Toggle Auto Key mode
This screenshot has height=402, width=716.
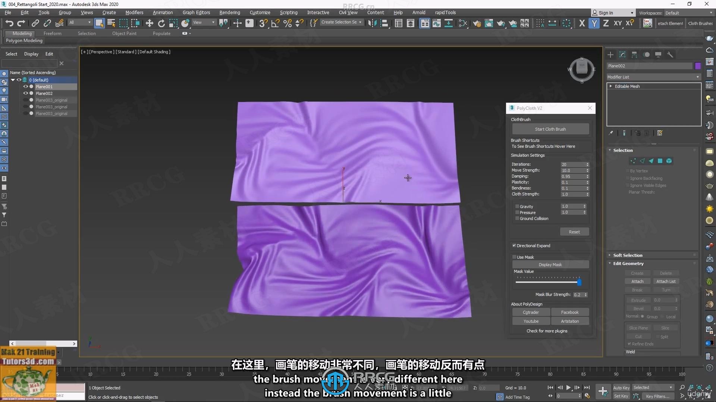pyautogui.click(x=621, y=388)
